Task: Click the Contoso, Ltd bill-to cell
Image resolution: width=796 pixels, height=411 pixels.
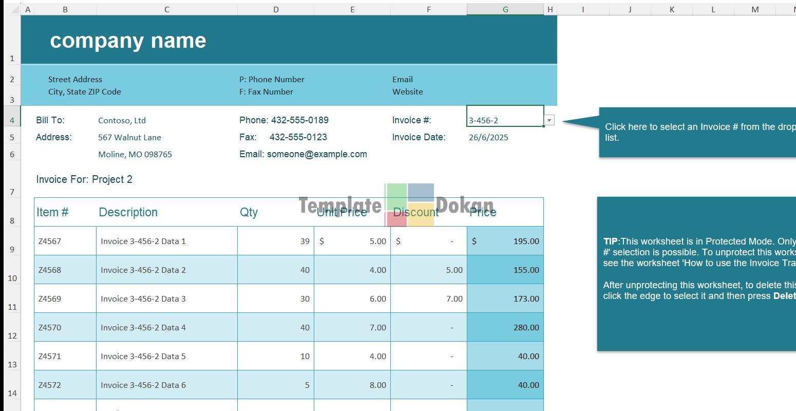Action: pyautogui.click(x=122, y=120)
